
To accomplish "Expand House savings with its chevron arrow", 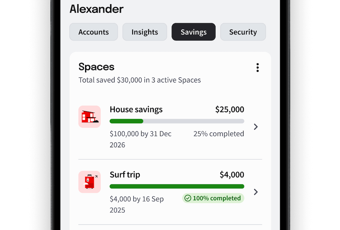I will point(256,127).
